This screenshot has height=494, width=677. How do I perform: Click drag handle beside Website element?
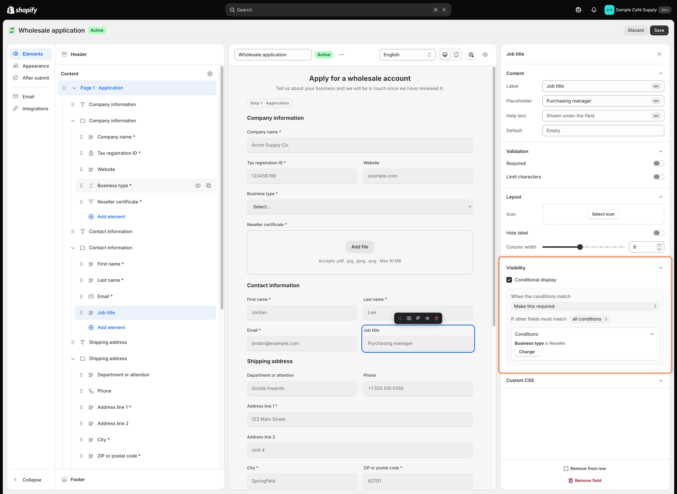tap(81, 170)
